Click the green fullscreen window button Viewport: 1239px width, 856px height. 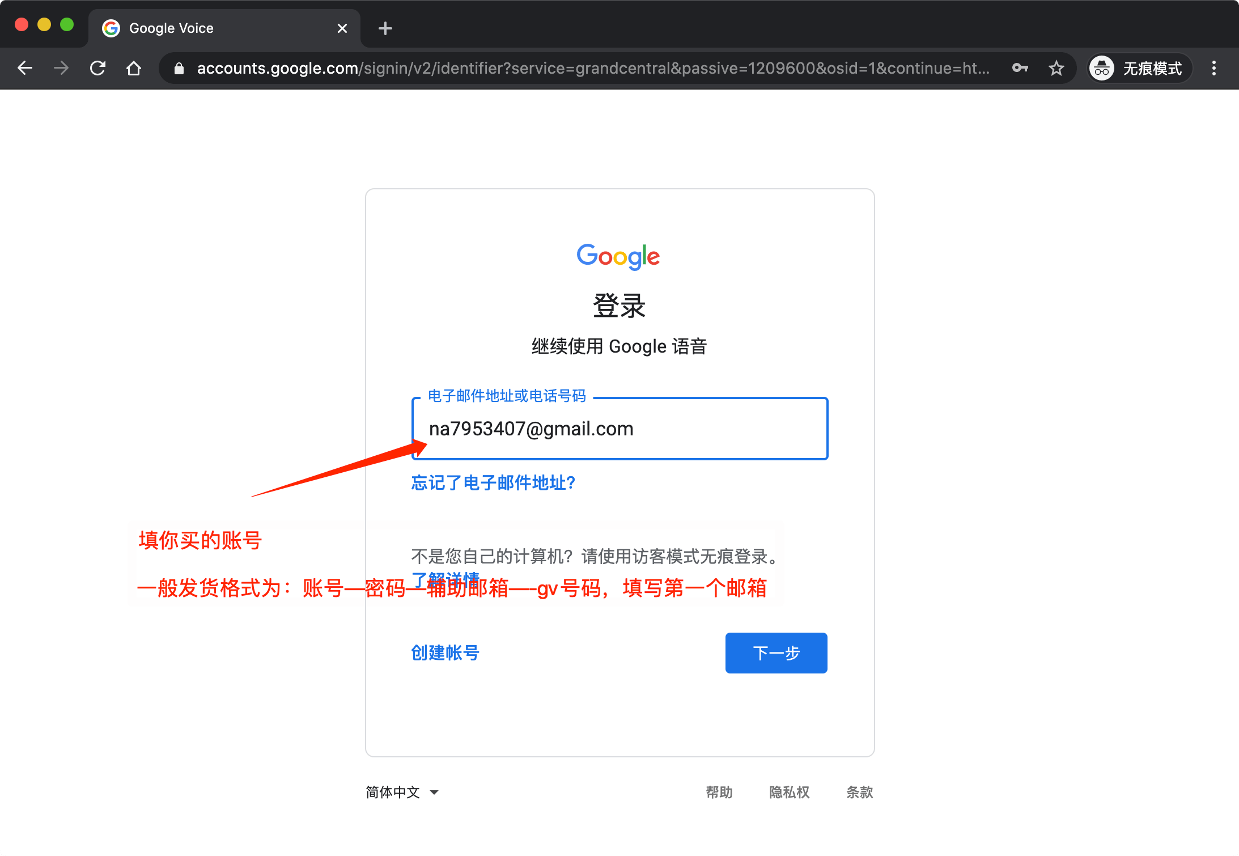[67, 24]
